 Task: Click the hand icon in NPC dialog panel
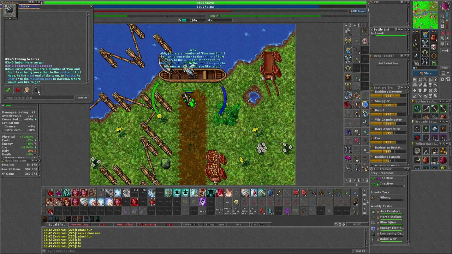click(x=26, y=90)
